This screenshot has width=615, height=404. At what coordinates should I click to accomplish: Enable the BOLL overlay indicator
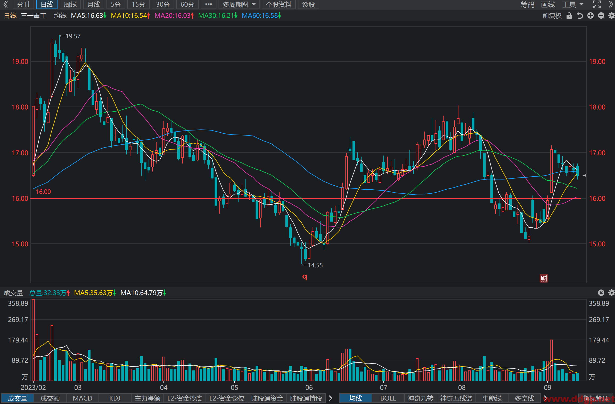[388, 398]
